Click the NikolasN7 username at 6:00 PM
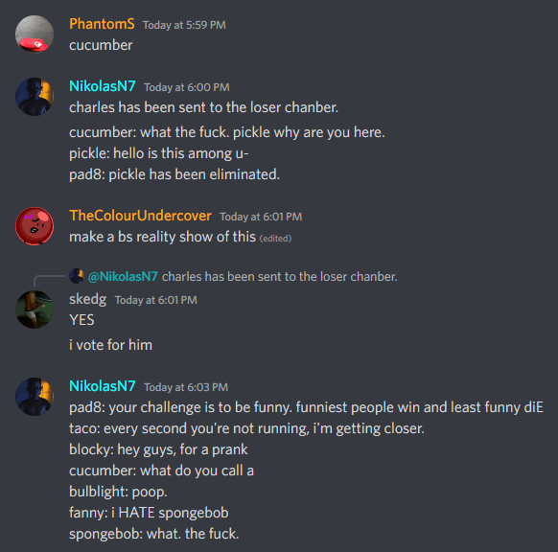 click(x=103, y=86)
